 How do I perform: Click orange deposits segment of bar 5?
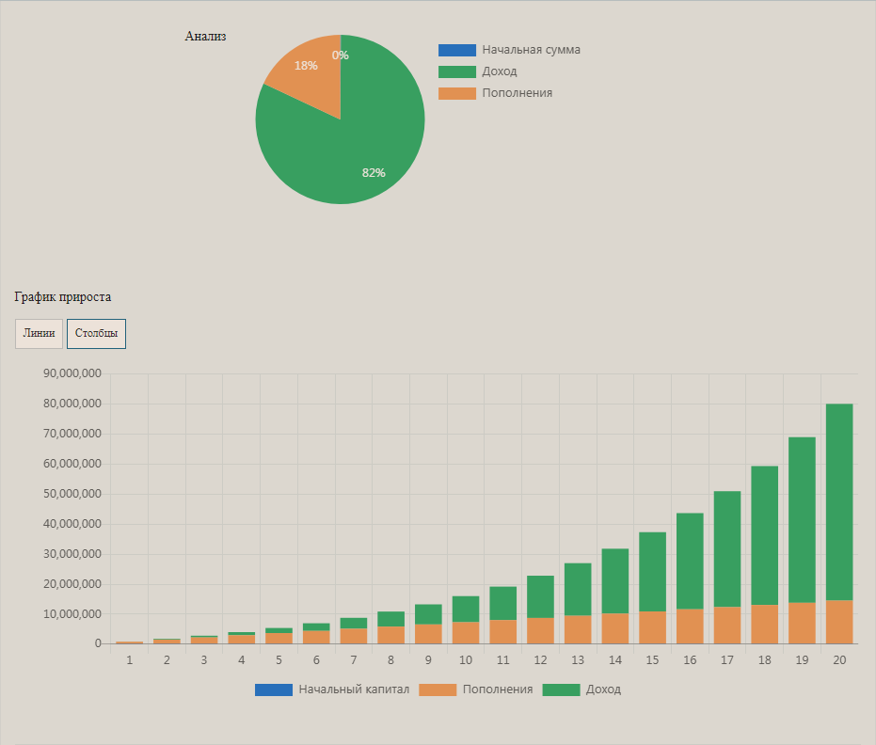tap(279, 639)
